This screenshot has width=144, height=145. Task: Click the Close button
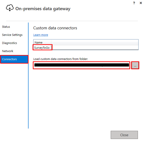[124, 135]
